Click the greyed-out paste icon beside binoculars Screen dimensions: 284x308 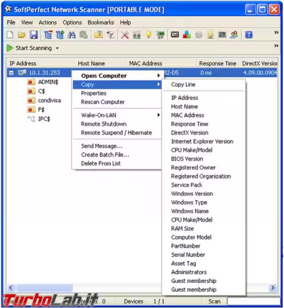pyautogui.click(x=83, y=35)
